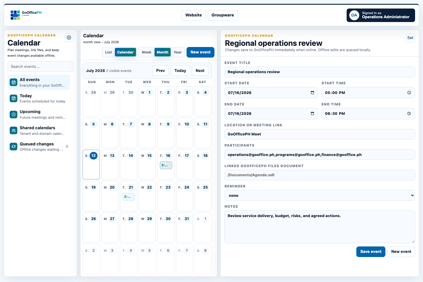Image resolution: width=423 pixels, height=282 pixels.
Task: Open the Groupware tab
Action: tap(223, 15)
